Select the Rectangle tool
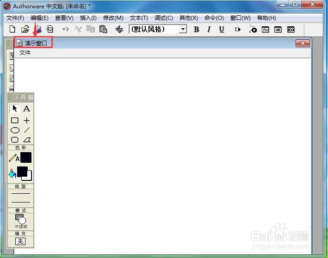Image resolution: width=328 pixels, height=258 pixels. (15, 120)
